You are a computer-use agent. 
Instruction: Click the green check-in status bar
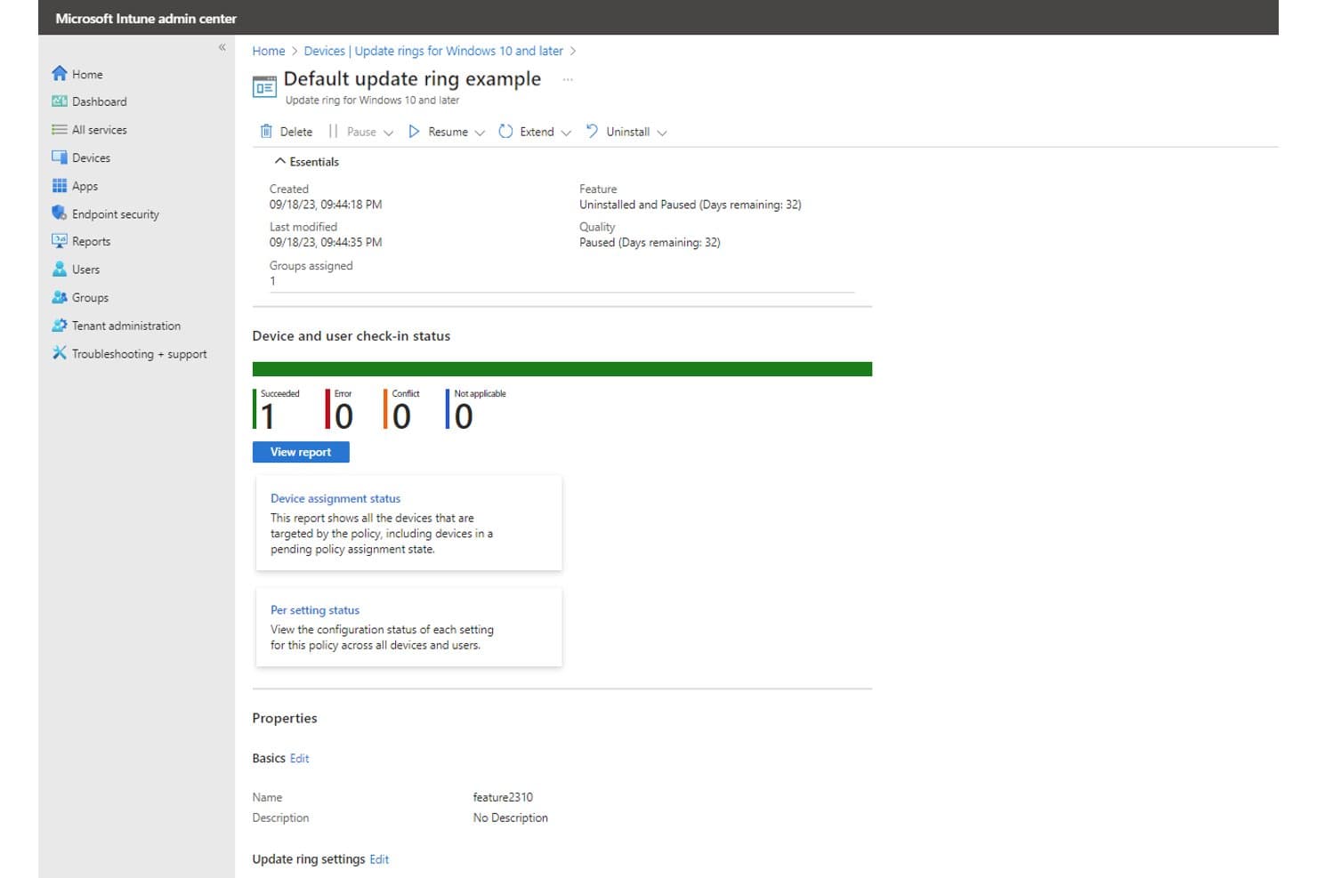(x=562, y=369)
